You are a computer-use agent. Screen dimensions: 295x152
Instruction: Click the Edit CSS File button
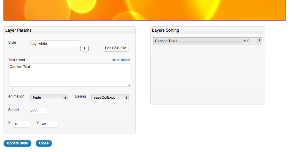pyautogui.click(x=116, y=48)
